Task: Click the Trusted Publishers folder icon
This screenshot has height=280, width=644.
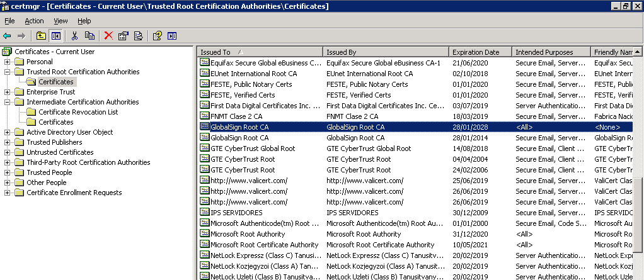Action: 20,142
